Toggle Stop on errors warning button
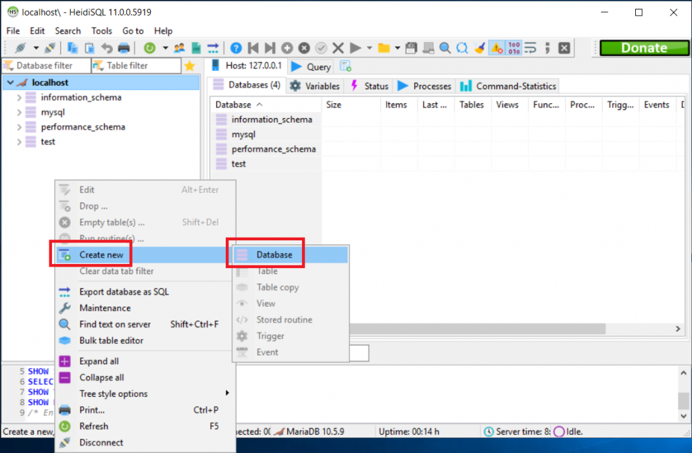The width and height of the screenshot is (692, 453). (497, 48)
